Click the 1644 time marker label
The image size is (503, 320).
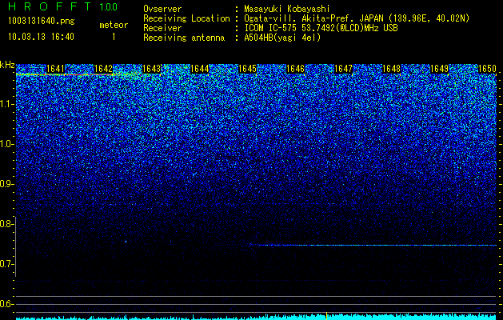click(200, 69)
